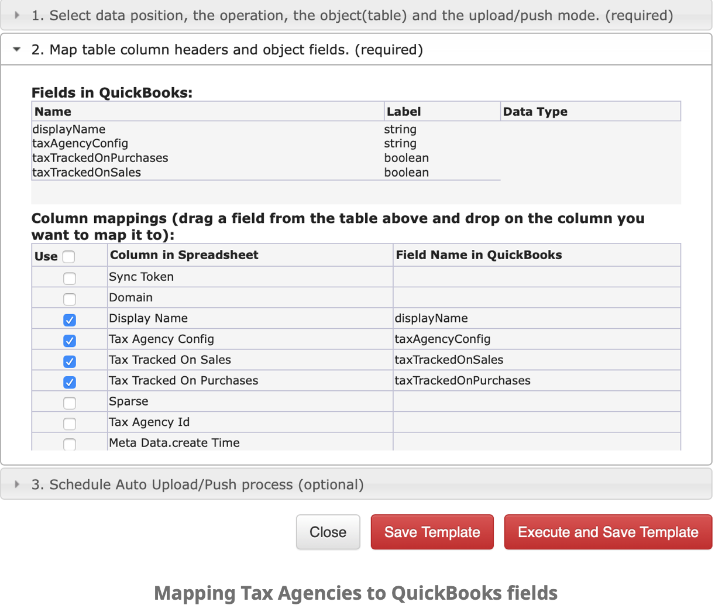This screenshot has height=612, width=715.
Task: Check the Sparse row checkbox
Action: click(x=70, y=403)
